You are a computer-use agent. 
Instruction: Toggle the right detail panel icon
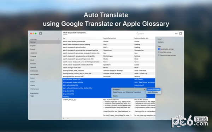coord(181,33)
